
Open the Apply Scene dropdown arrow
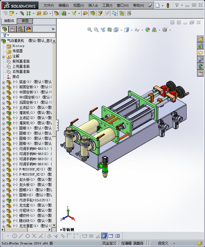pos(159,30)
